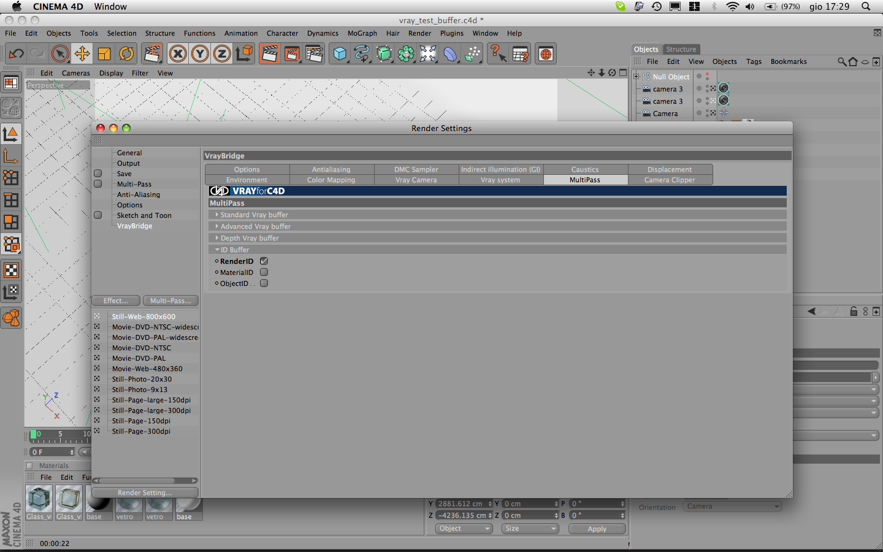Enable the RenderID checkbox
This screenshot has width=883, height=552.
(x=264, y=261)
